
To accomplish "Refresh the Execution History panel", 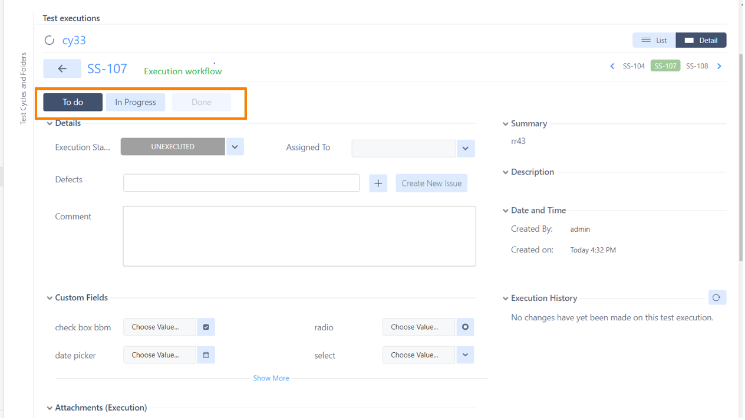I will pos(717,297).
